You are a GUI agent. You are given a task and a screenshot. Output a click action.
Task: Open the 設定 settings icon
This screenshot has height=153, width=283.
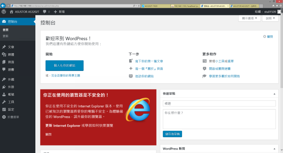click(4, 109)
